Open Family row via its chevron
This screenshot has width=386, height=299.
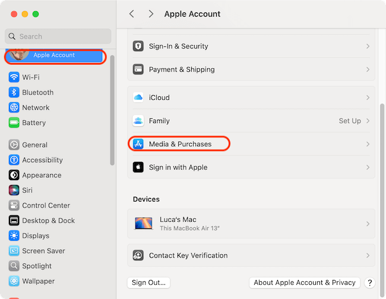tap(368, 121)
